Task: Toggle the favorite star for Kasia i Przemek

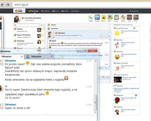Action: pos(43,35)
